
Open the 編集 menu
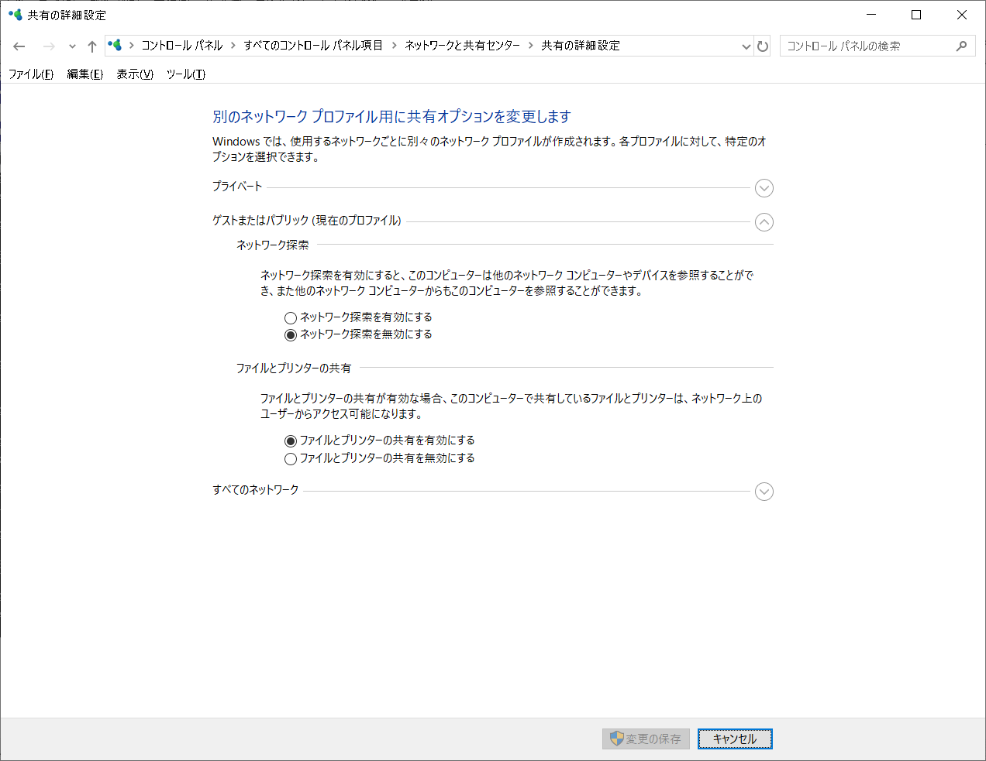click(84, 74)
